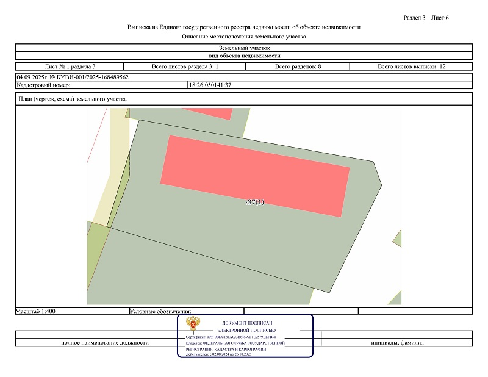Click the "Масштаб 1:400" scale label

tap(36, 311)
